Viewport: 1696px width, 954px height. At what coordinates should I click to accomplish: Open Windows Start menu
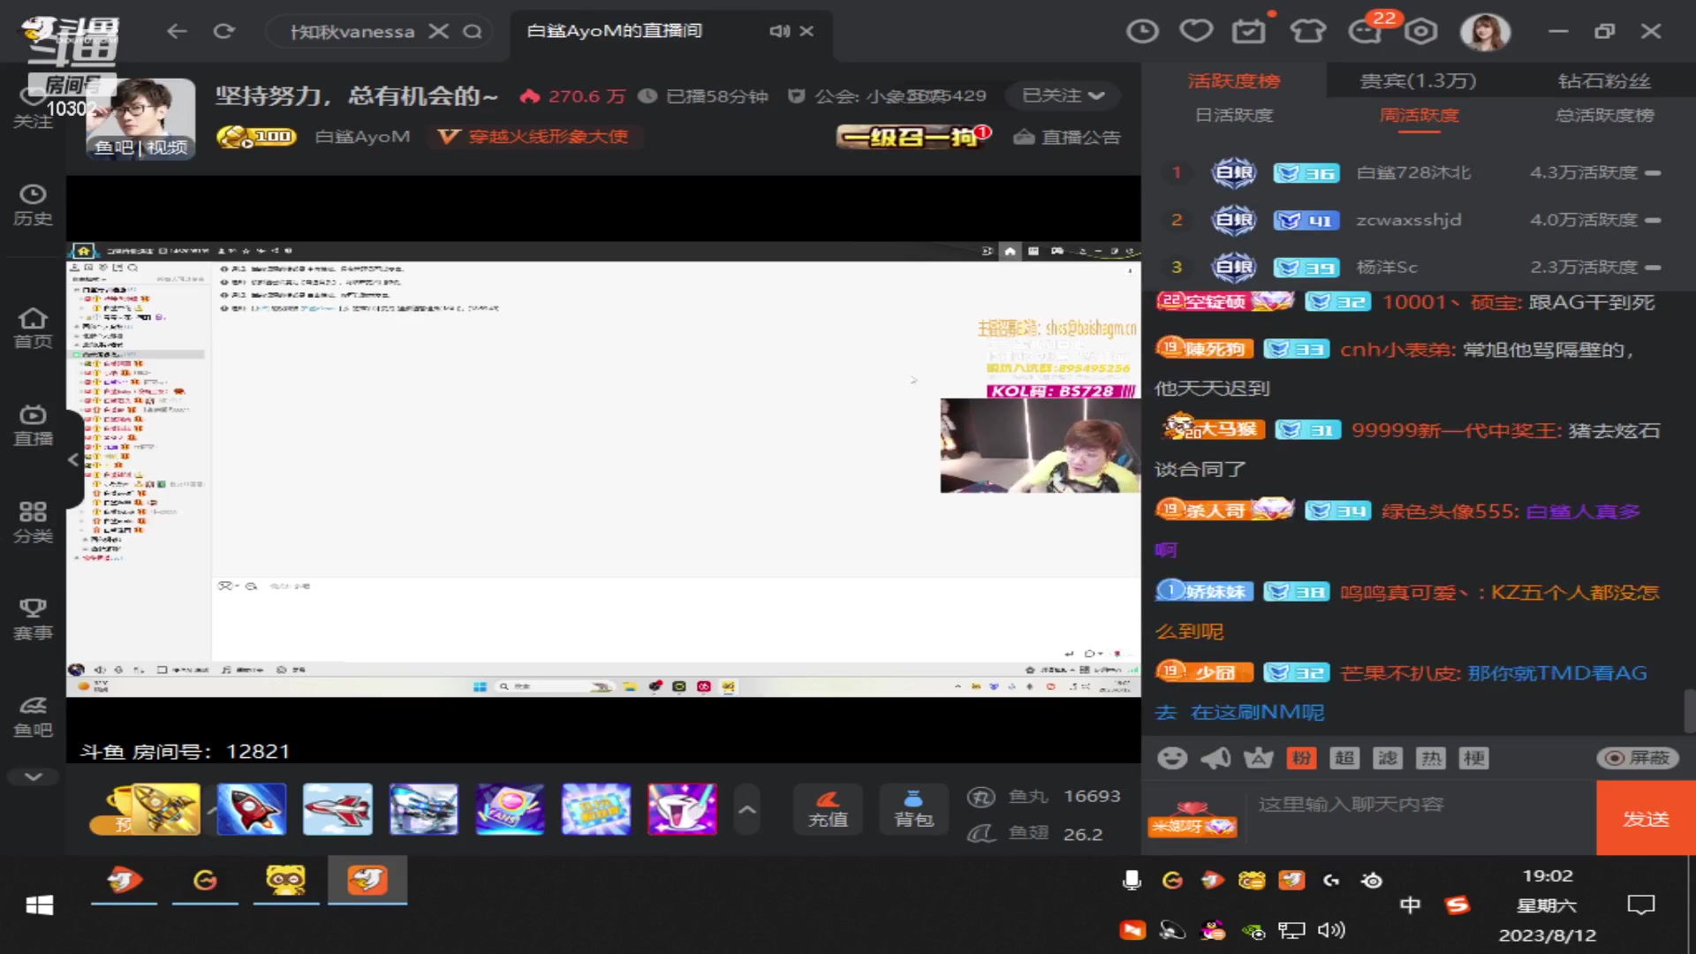pos(39,905)
